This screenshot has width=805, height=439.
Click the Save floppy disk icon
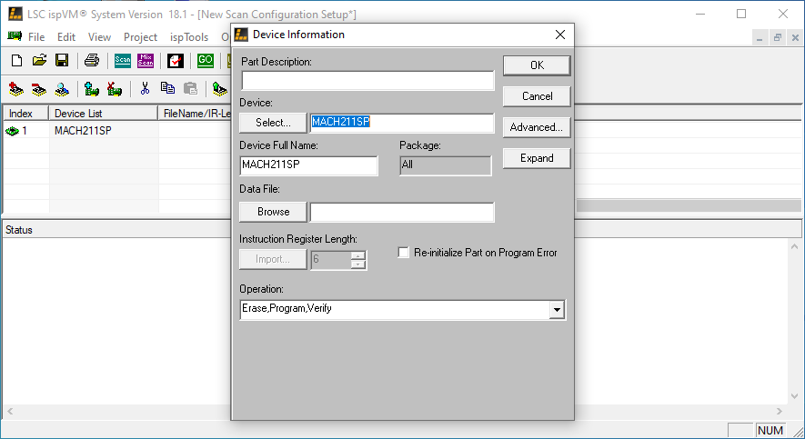click(62, 61)
